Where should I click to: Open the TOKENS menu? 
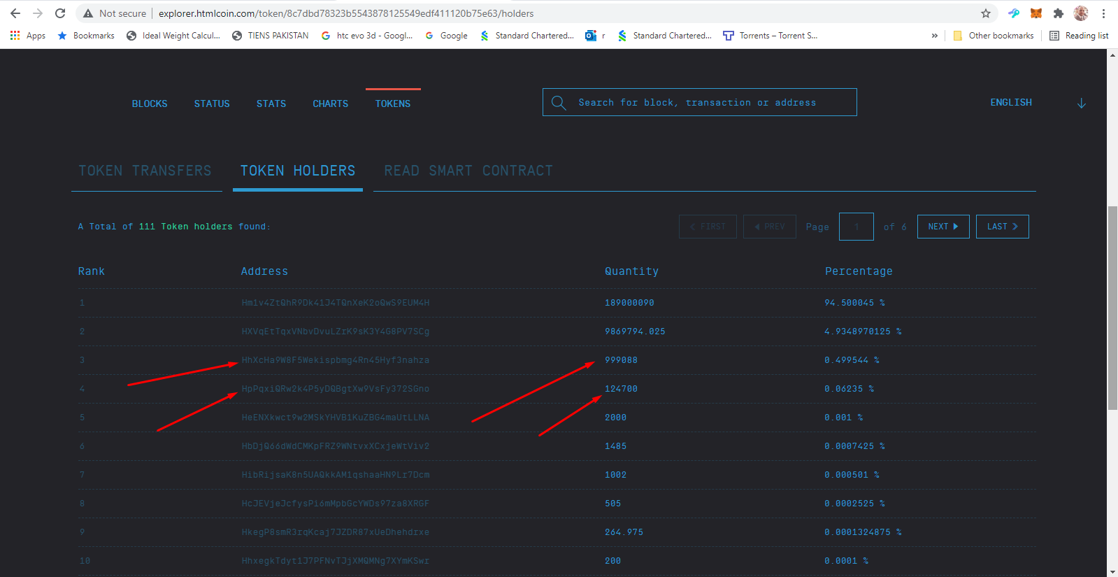point(393,104)
